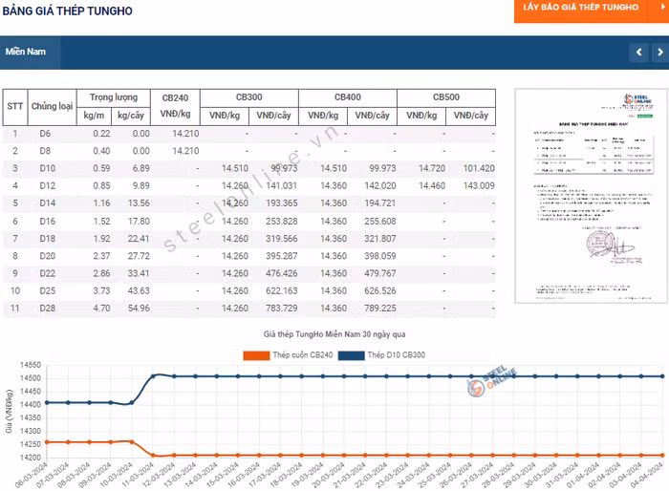Image resolution: width=669 pixels, height=491 pixels.
Task: Click the D10 row label
Action: 48,168
